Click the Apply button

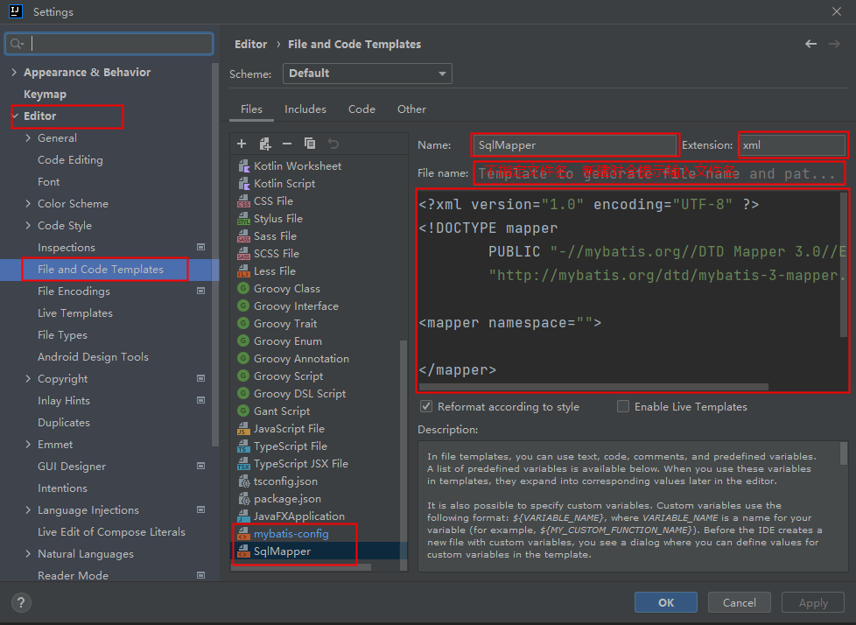point(813,602)
